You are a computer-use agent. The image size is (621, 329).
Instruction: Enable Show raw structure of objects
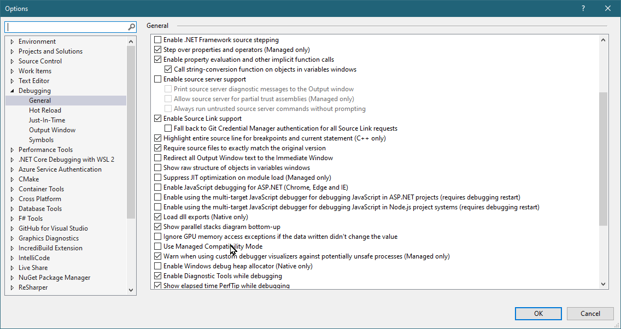coord(157,167)
